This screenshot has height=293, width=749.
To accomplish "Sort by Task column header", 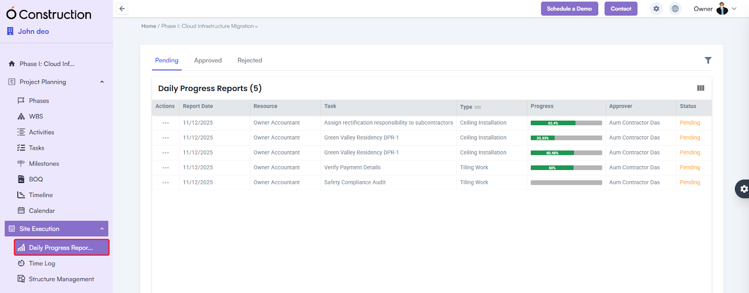I will pyautogui.click(x=330, y=106).
